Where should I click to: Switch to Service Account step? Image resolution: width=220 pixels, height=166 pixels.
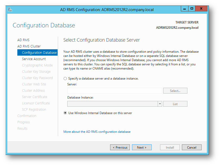(x=34, y=59)
